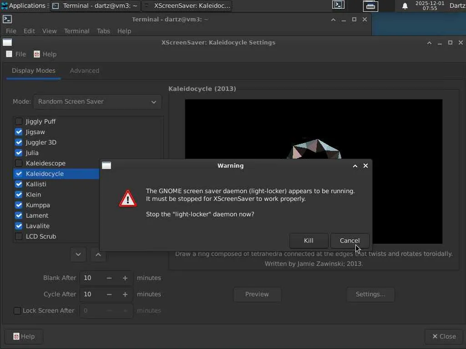This screenshot has width=466, height=349.
Task: Uncheck Juggler 3D screensaver
Action: point(19,142)
